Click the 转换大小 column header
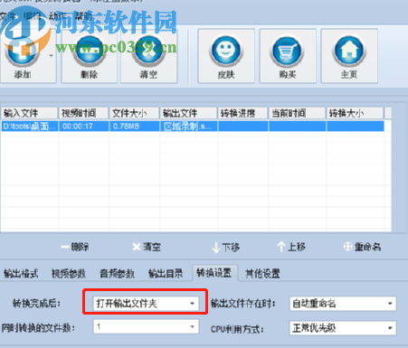The image size is (408, 348). (355, 113)
